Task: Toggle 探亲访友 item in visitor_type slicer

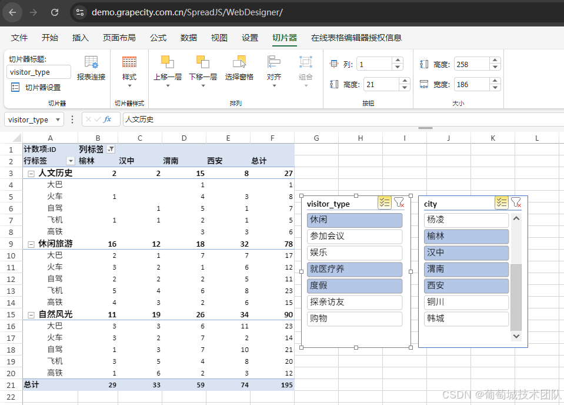Action: click(x=355, y=302)
